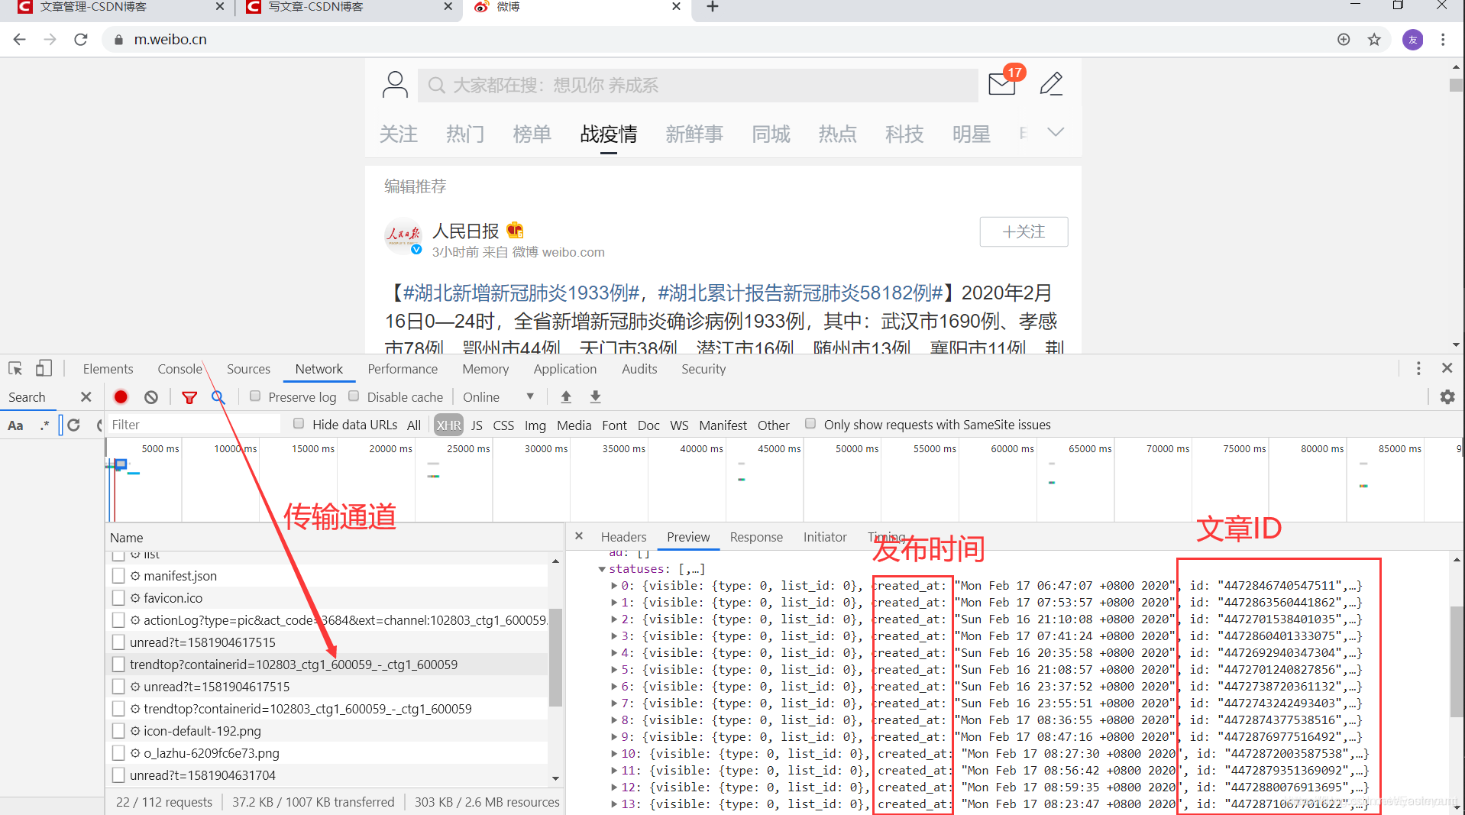This screenshot has width=1465, height=815.
Task: Open network panel settings gear
Action: (1447, 397)
